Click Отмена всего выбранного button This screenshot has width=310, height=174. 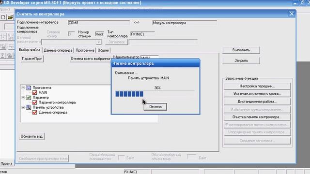coord(91,58)
